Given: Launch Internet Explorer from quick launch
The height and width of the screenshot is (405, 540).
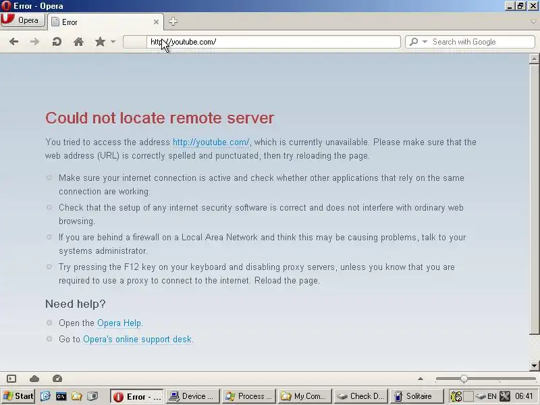Looking at the screenshot, I should click(x=45, y=396).
